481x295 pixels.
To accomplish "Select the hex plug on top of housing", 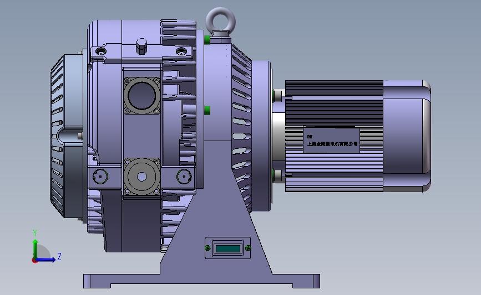I will point(141,46).
